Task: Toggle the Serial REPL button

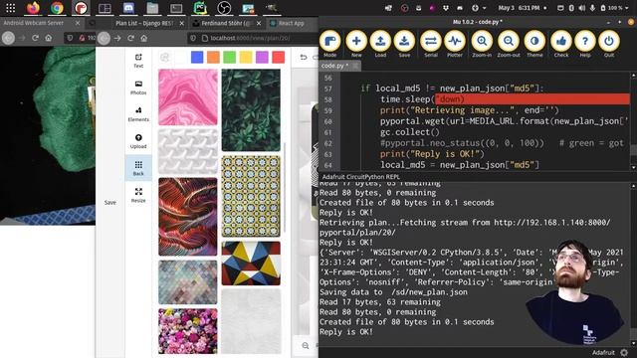Action: [x=431, y=44]
